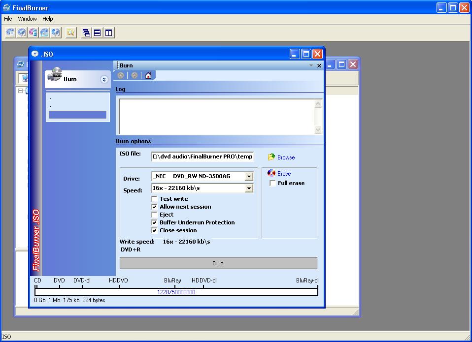Collapse the tree node in background window
Image resolution: width=472 pixels, height=342 pixels.
pyautogui.click(x=20, y=91)
